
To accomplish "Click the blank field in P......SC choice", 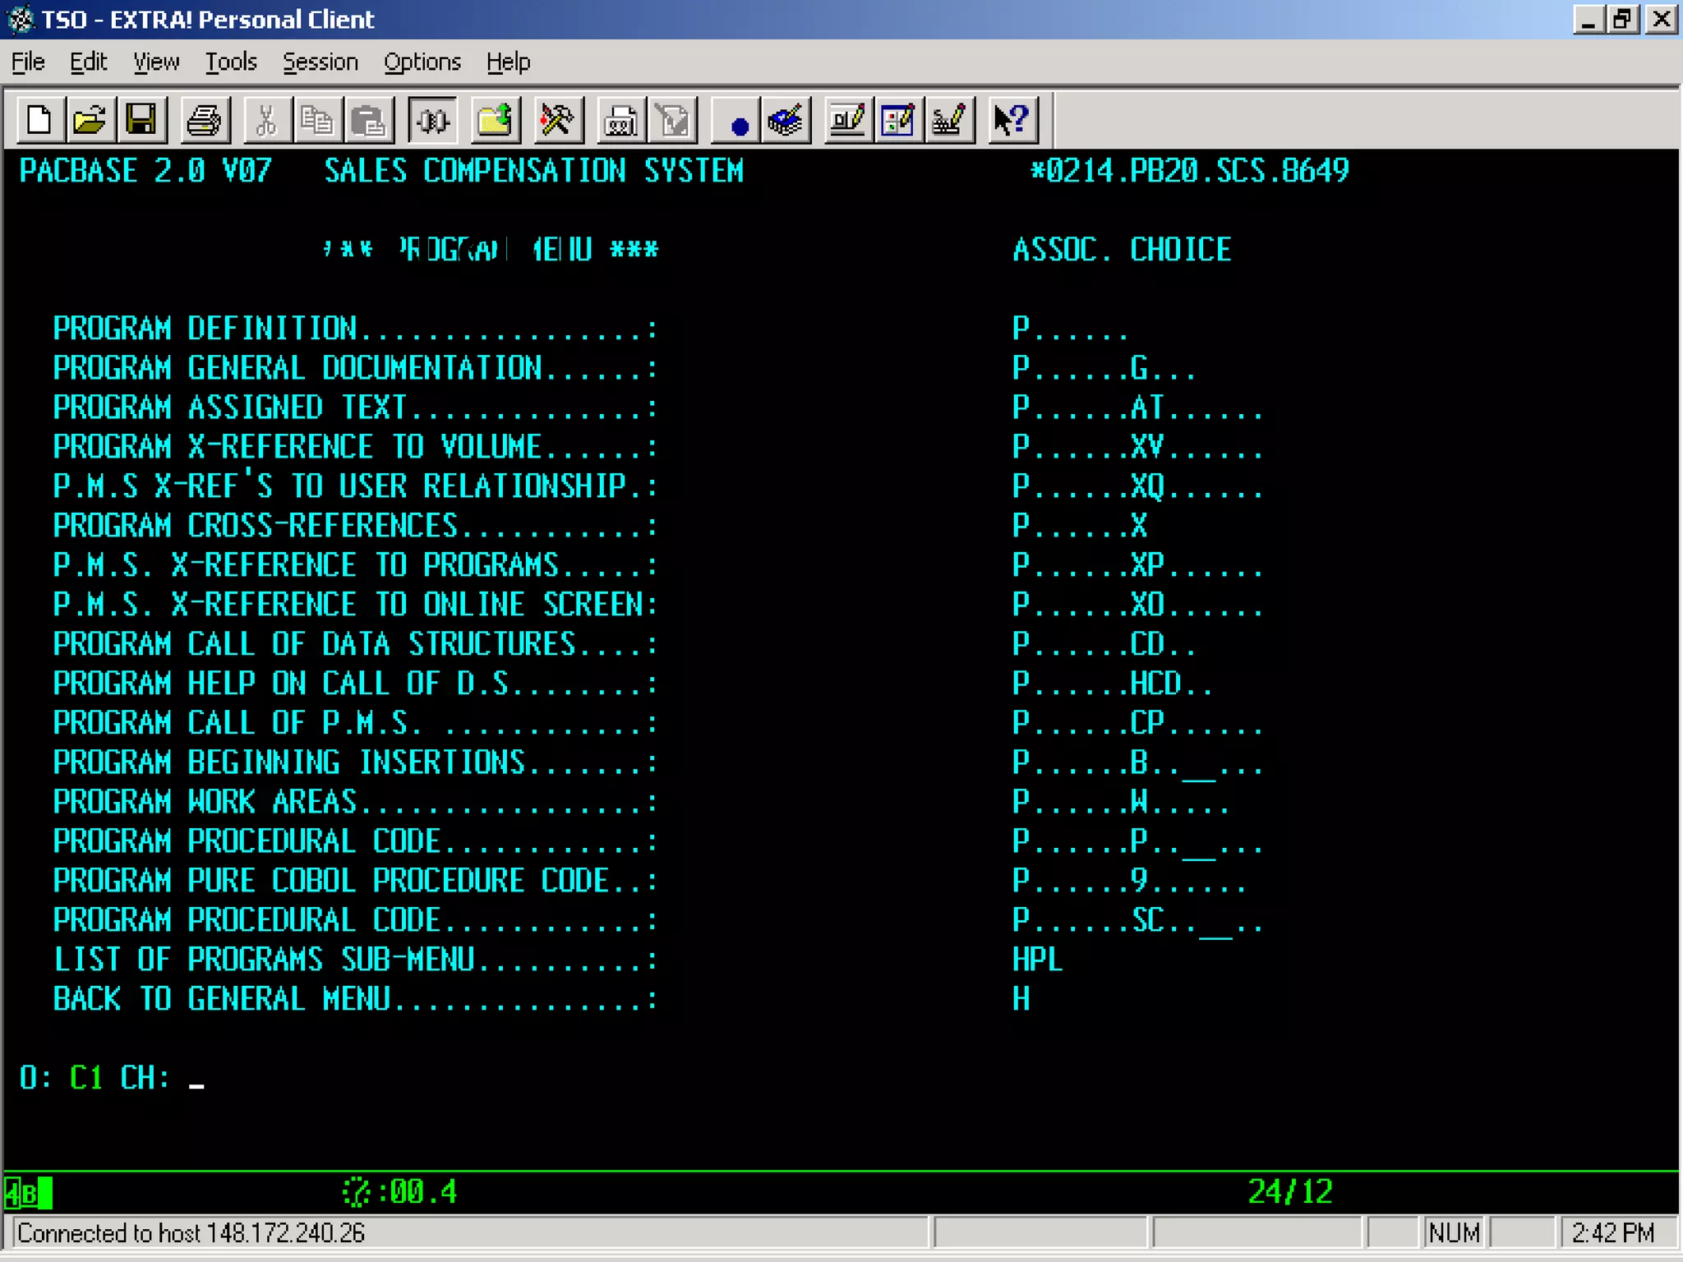I will point(1215,921).
